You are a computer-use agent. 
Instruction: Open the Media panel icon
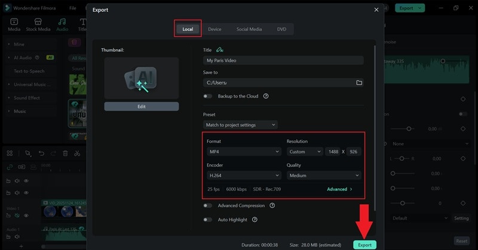[14, 24]
